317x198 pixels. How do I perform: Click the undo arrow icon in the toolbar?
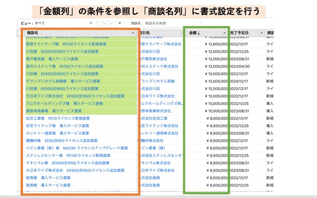point(103,23)
